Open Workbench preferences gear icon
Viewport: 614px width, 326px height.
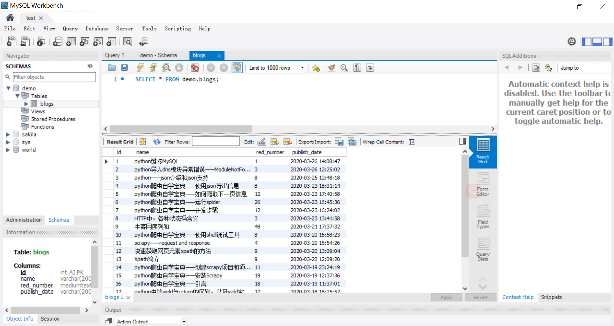pos(571,41)
